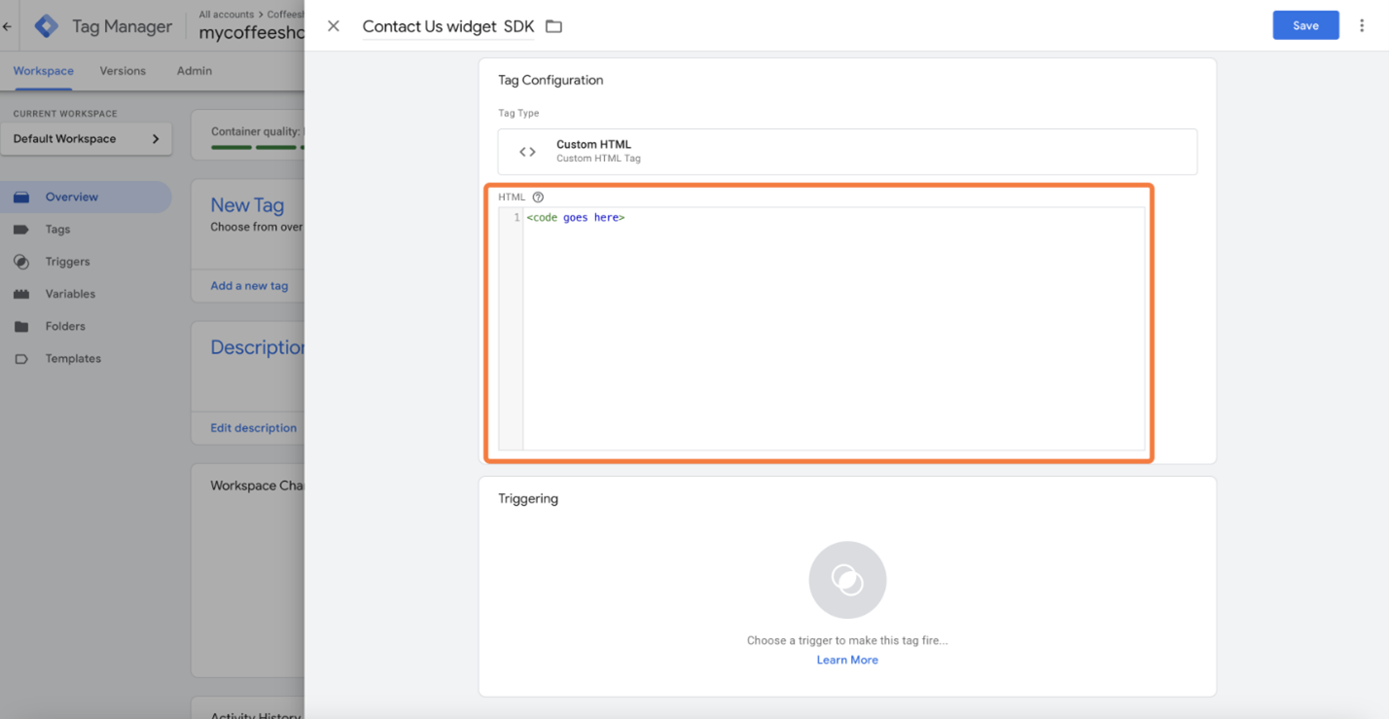Click the folder icon next to tag name
This screenshot has height=719, width=1389.
coord(553,26)
